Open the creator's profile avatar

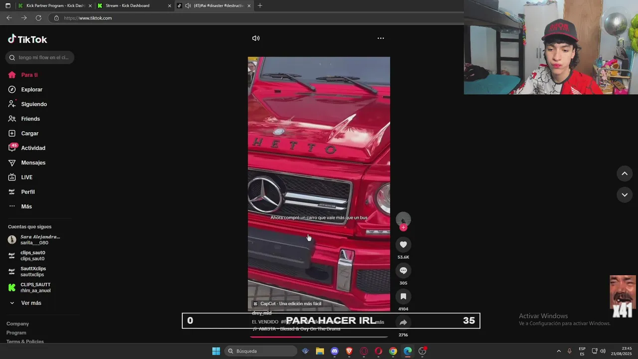(x=403, y=219)
